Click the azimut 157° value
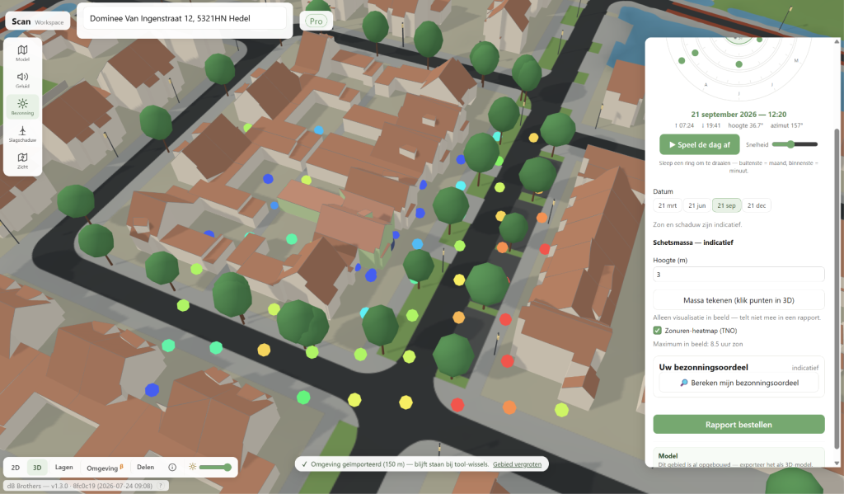This screenshot has height=494, width=844. click(786, 125)
